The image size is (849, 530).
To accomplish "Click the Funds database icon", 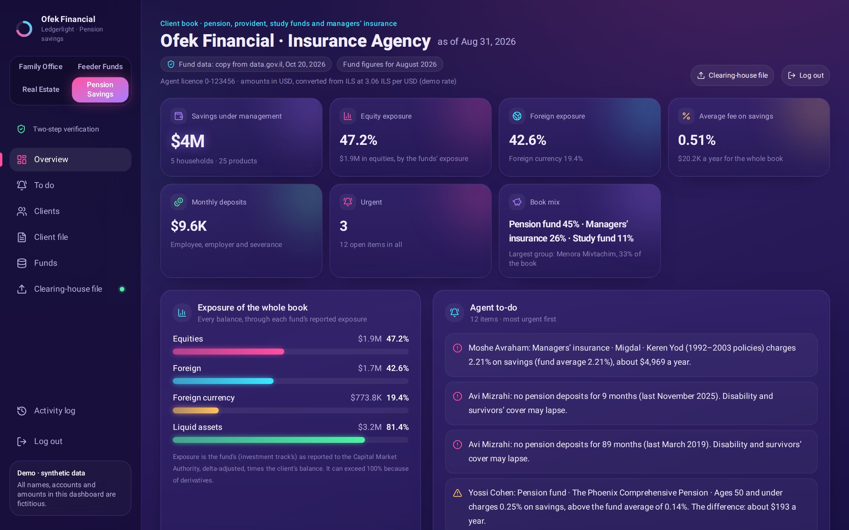I will (22, 263).
